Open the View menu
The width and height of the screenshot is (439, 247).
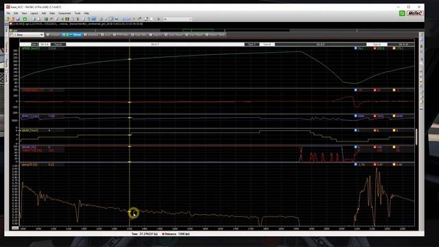[25, 13]
